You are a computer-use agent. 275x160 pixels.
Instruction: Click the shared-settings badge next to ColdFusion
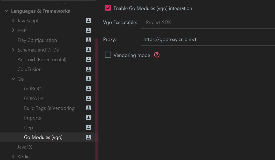click(x=88, y=69)
